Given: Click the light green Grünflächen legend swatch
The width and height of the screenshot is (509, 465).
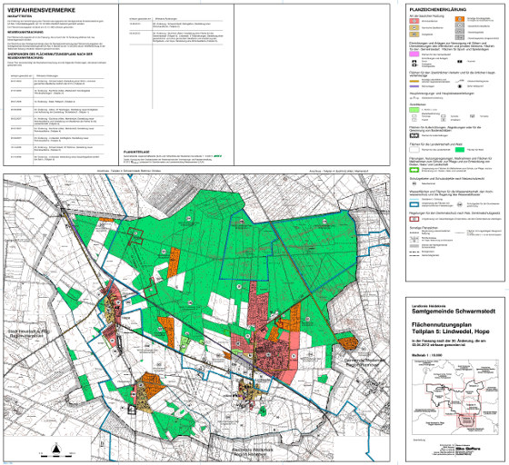Looking at the screenshot, I should click(414, 110).
